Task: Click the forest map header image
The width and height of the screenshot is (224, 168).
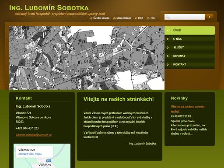Action: click(x=87, y=58)
